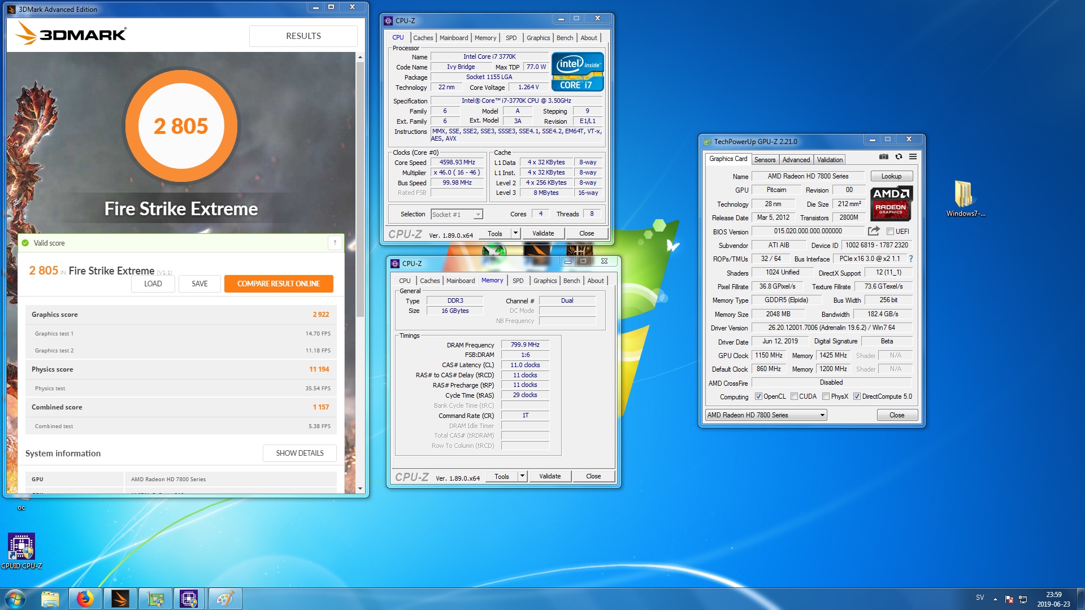1085x610 pixels.
Task: Open the Socket #1 selection dropdown
Action: pyautogui.click(x=457, y=215)
